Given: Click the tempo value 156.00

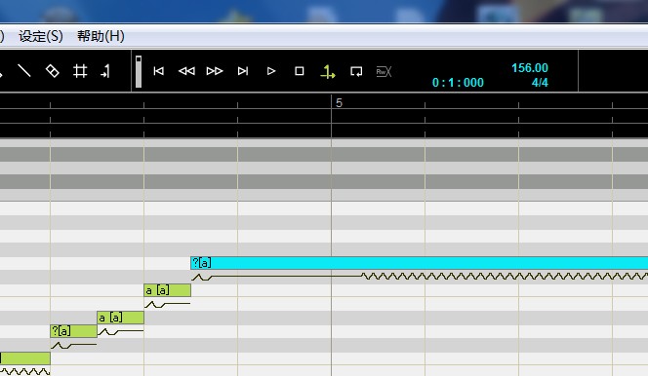Looking at the screenshot, I should pos(530,68).
